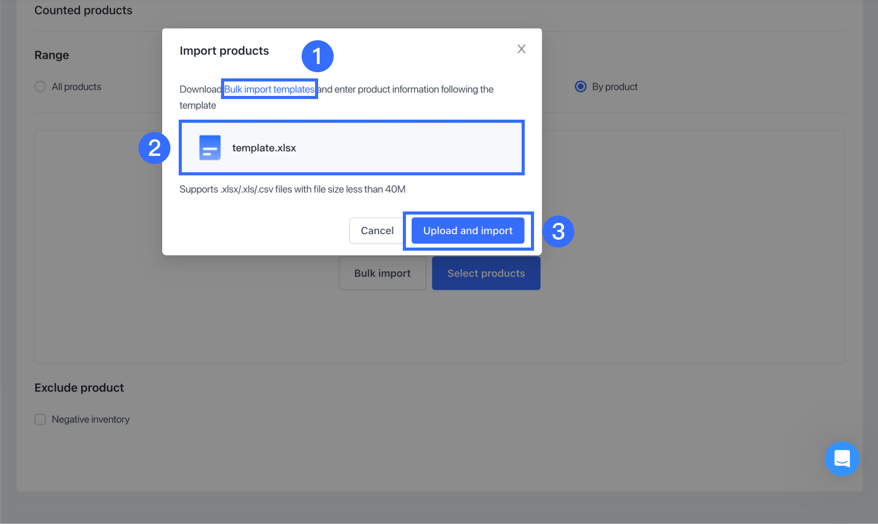Image resolution: width=878 pixels, height=524 pixels.
Task: Enable the Negative inventory checkbox
Action: pyautogui.click(x=40, y=419)
